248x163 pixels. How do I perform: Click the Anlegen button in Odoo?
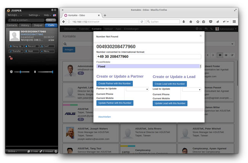[x=69, y=50]
